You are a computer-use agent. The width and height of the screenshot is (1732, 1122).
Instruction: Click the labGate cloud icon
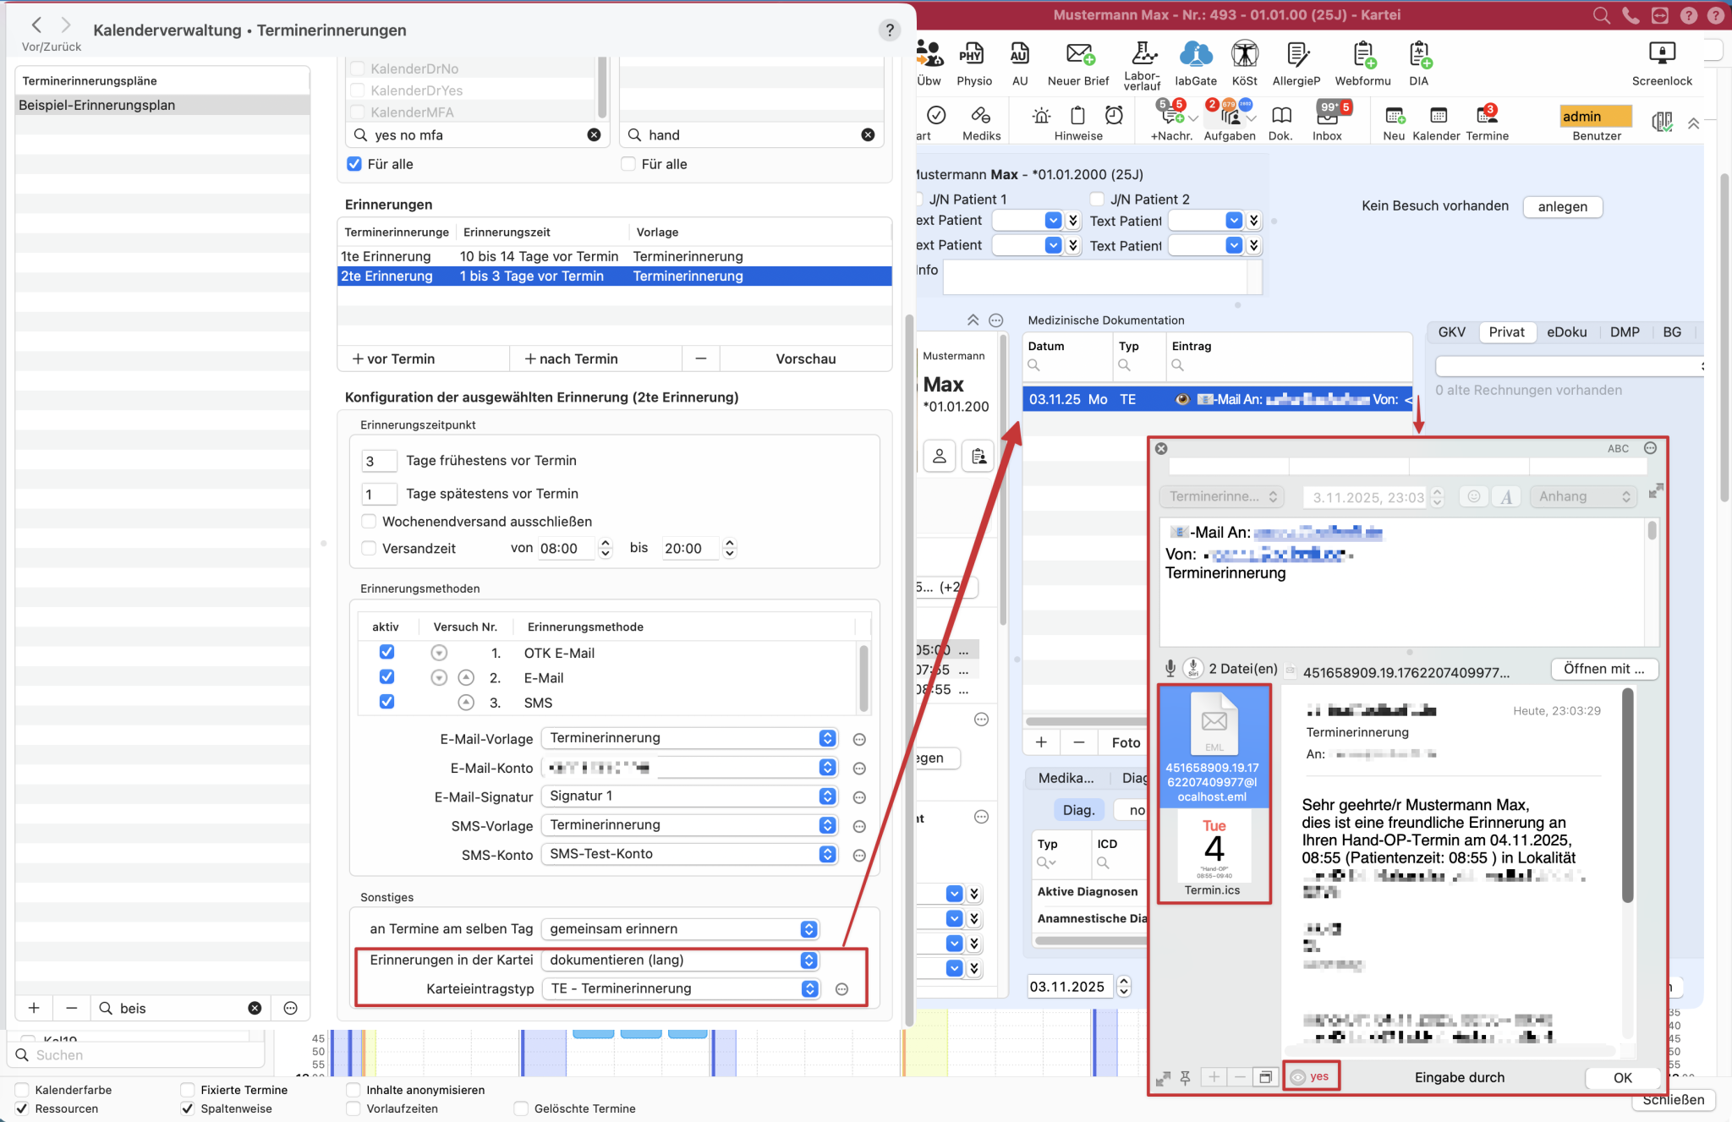(x=1195, y=56)
